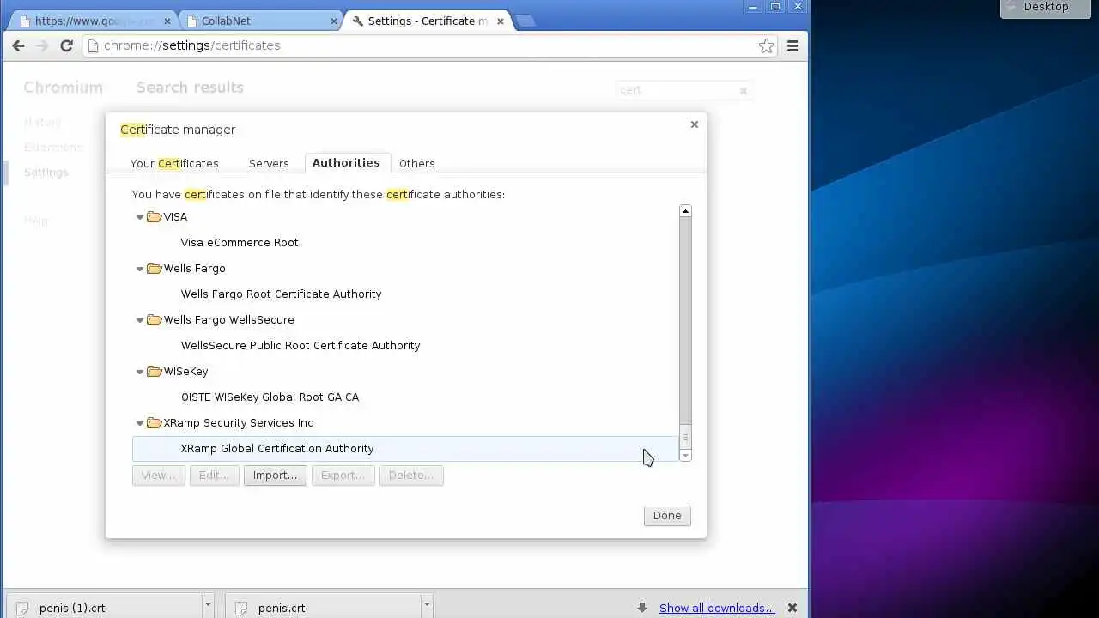Click the penis (1).crt download file icon

[x=23, y=608]
